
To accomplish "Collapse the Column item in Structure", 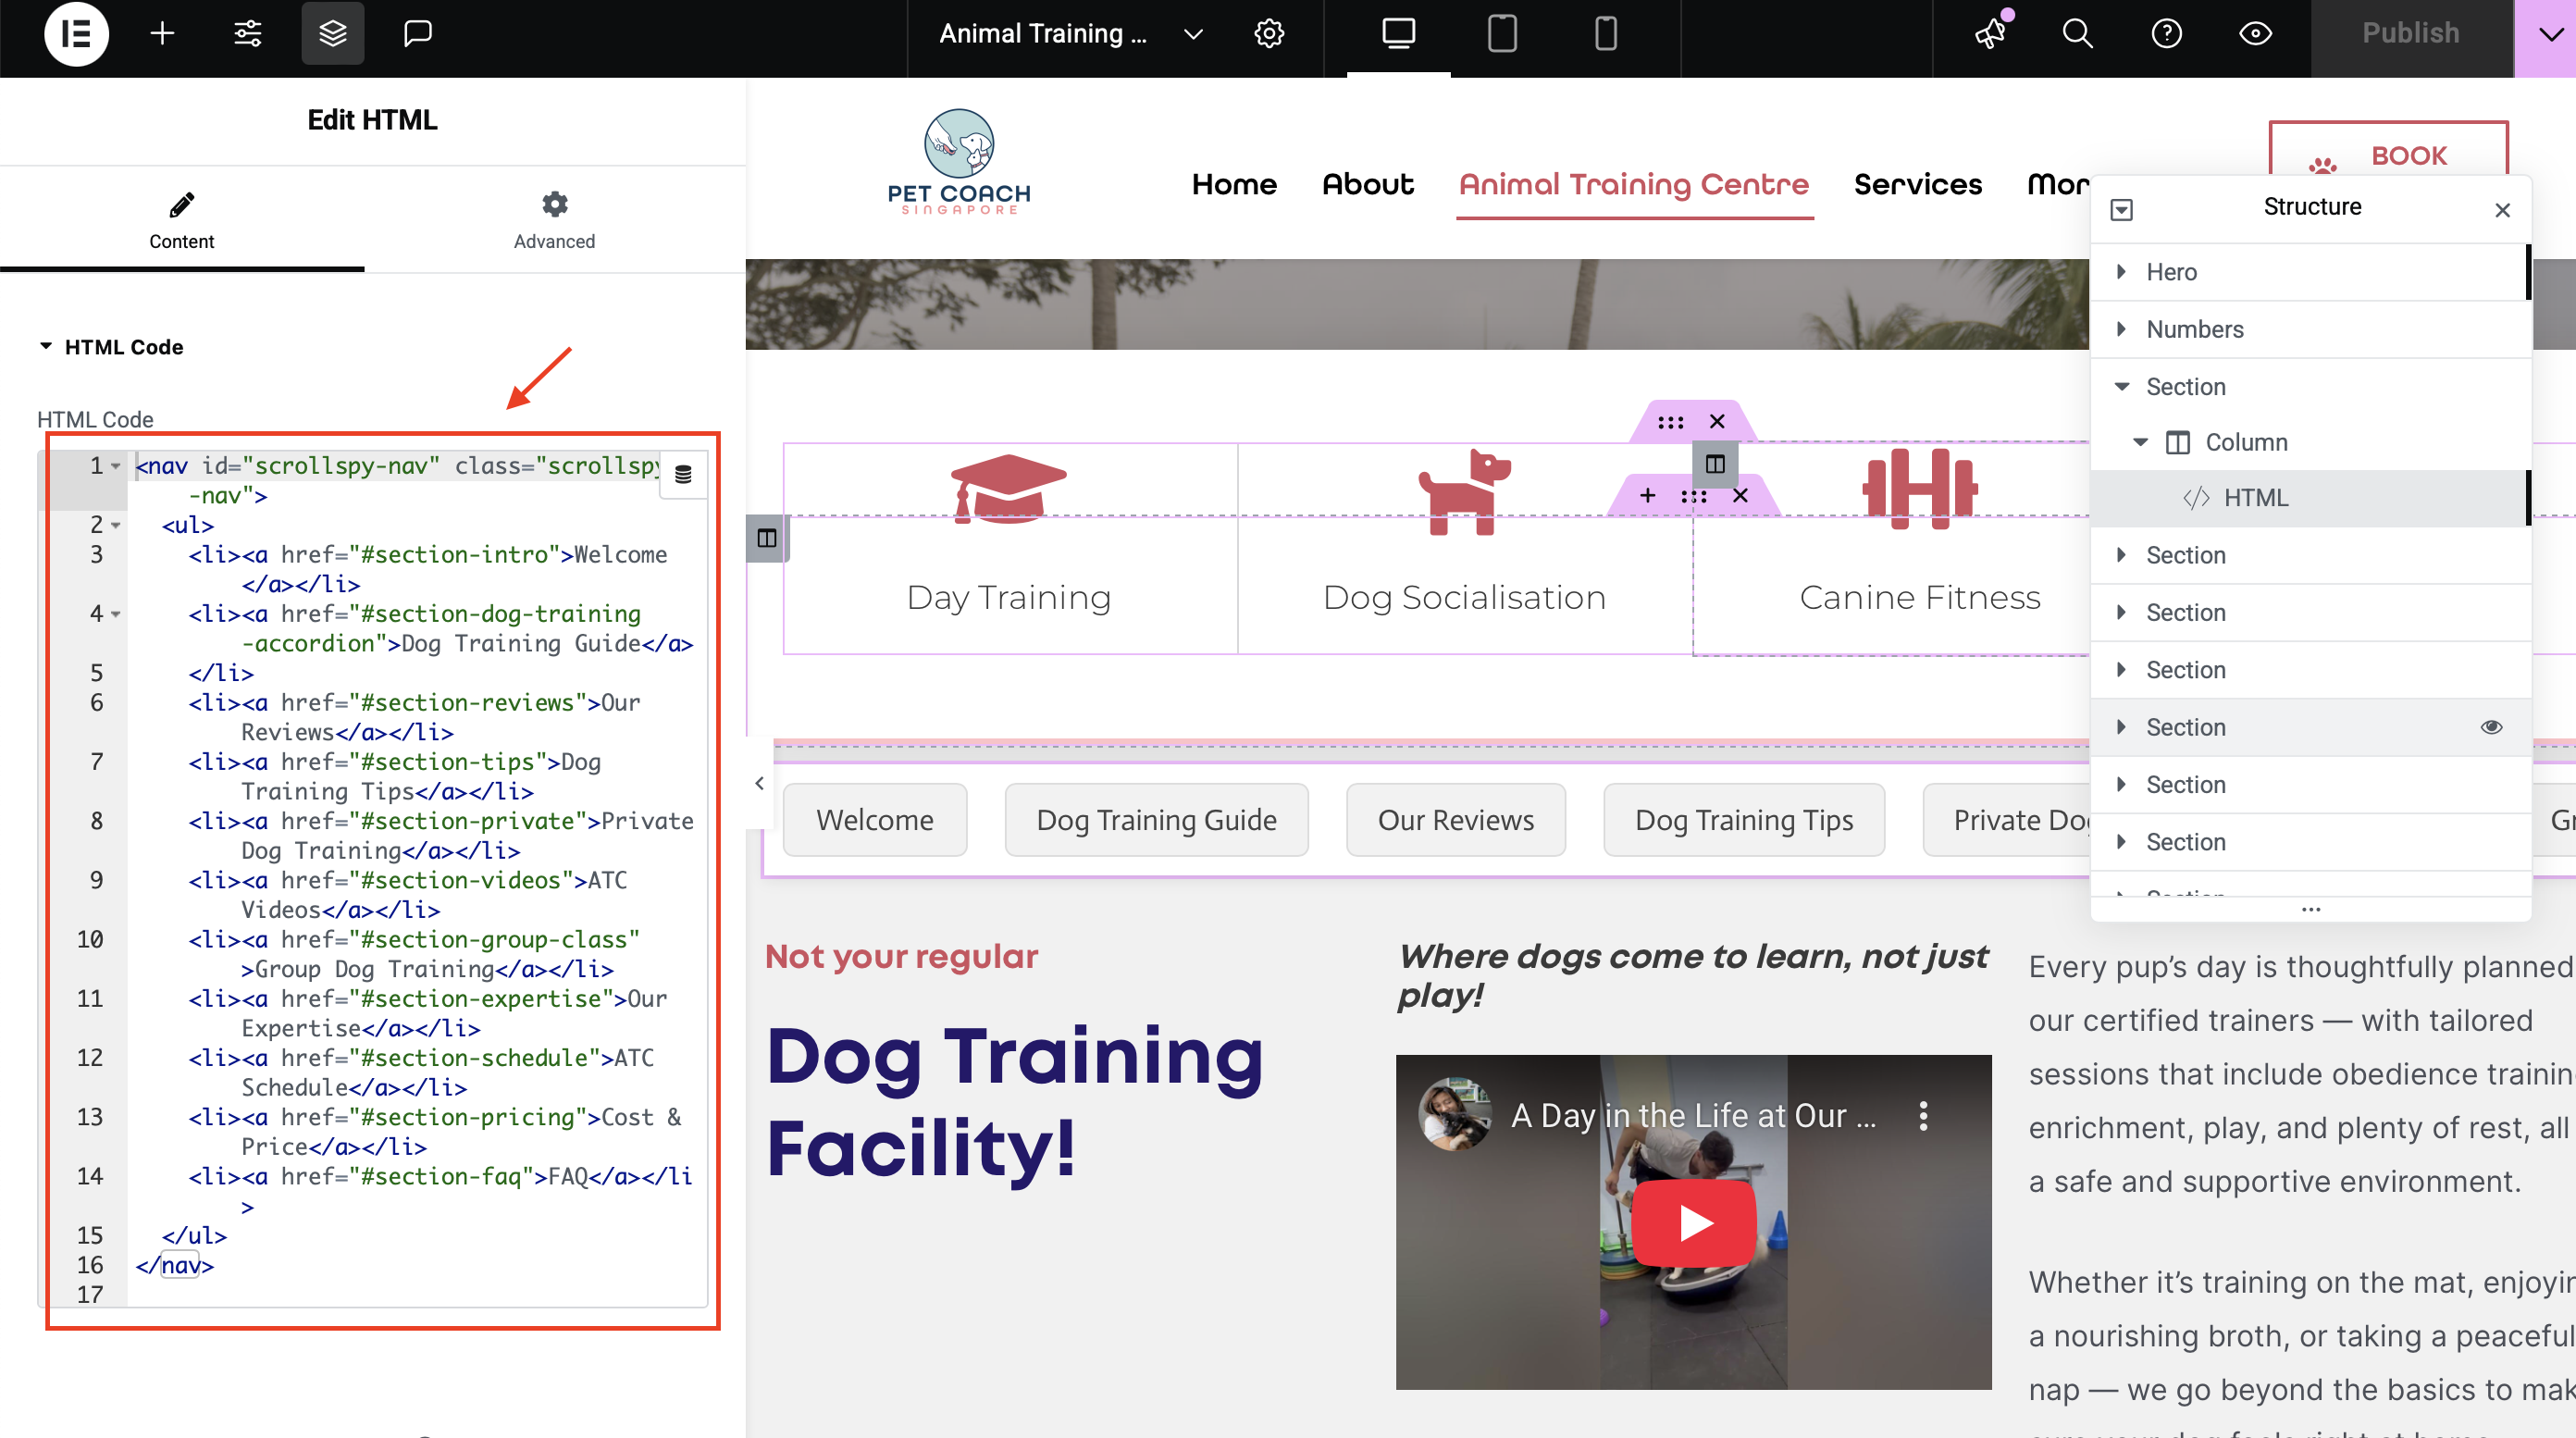I will (x=2140, y=442).
